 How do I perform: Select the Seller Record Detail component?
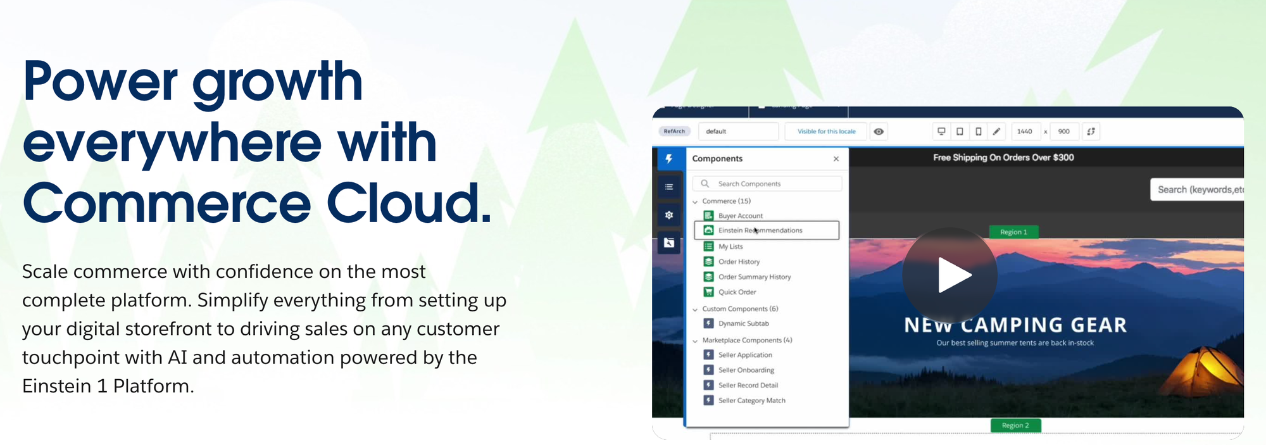tap(741, 385)
